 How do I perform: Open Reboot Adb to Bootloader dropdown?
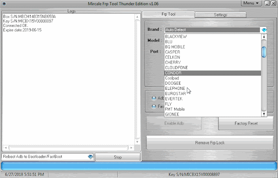90,157
